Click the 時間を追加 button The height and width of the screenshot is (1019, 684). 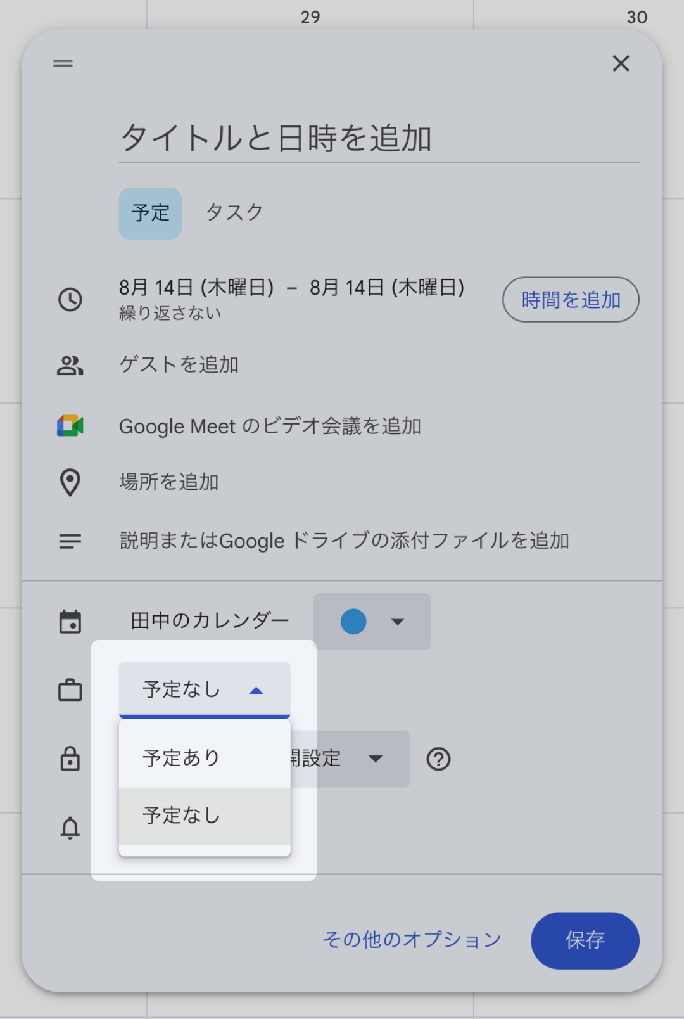pos(570,299)
